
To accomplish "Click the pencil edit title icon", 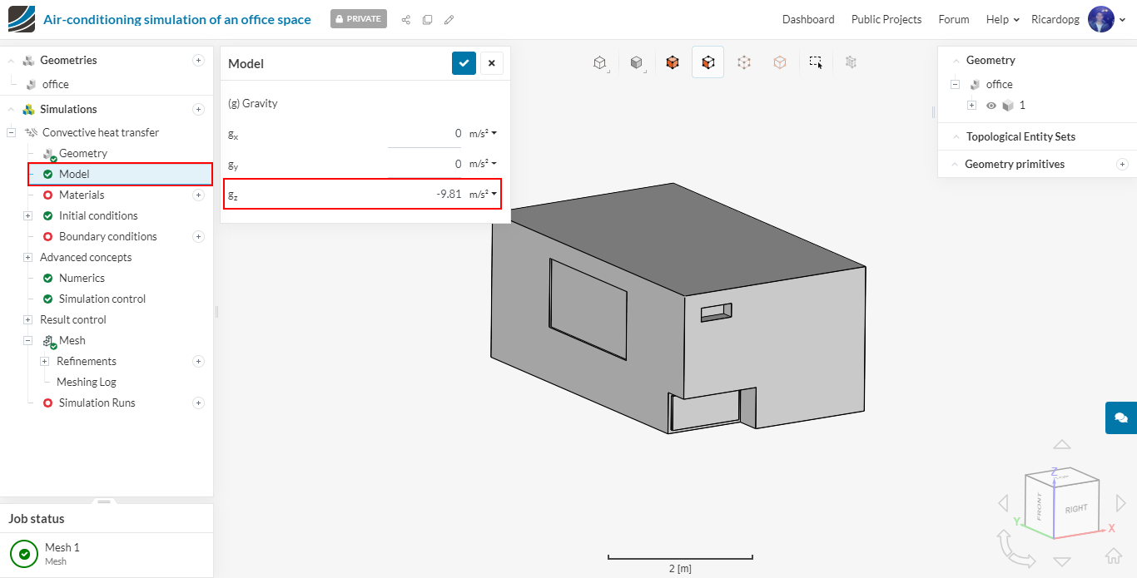I will [x=449, y=19].
